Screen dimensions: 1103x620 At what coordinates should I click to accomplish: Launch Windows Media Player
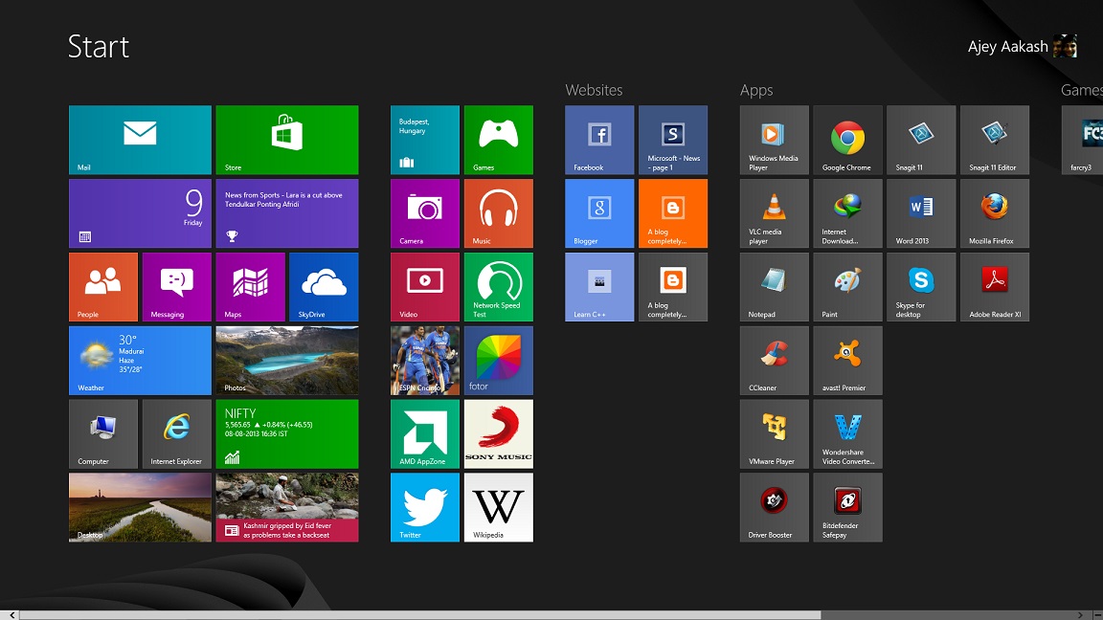pos(775,140)
